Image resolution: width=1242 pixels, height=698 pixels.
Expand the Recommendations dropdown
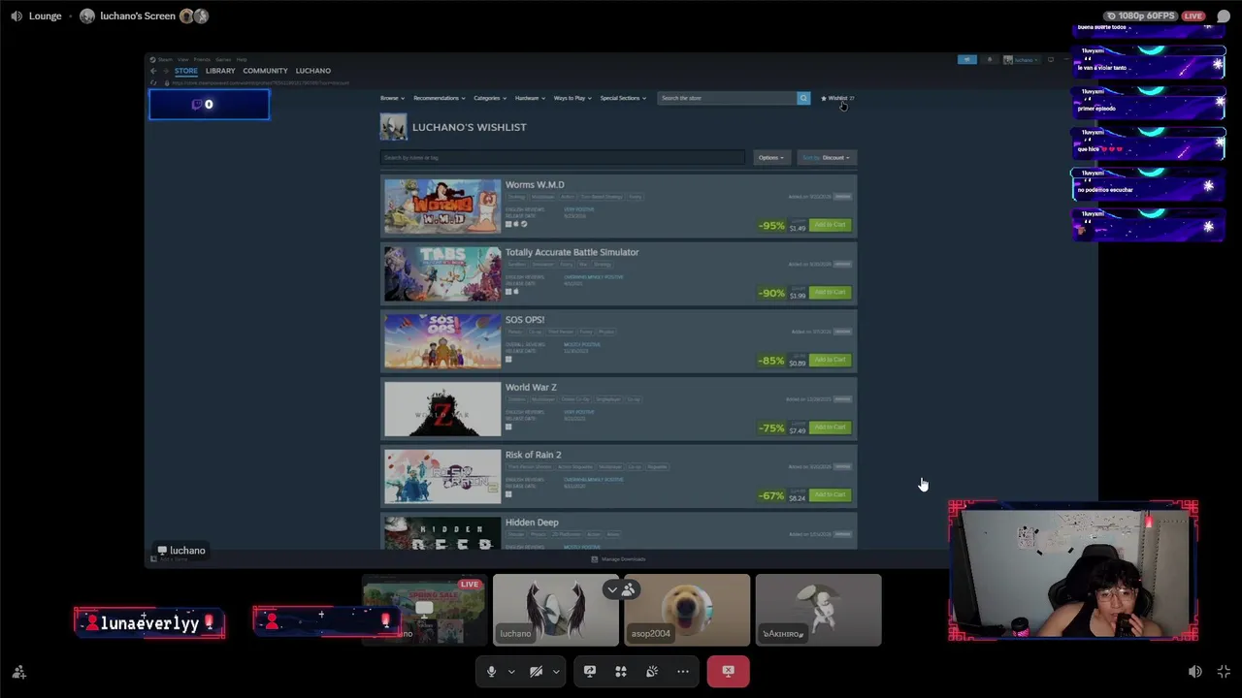click(439, 98)
